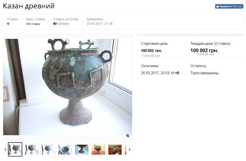Show the dark pedestal base thumbnail
The width and height of the screenshot is (246, 161).
82,149
